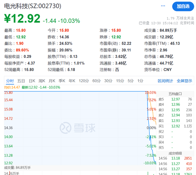
Task: Click the 注册制 value 否
Action: [117, 70]
